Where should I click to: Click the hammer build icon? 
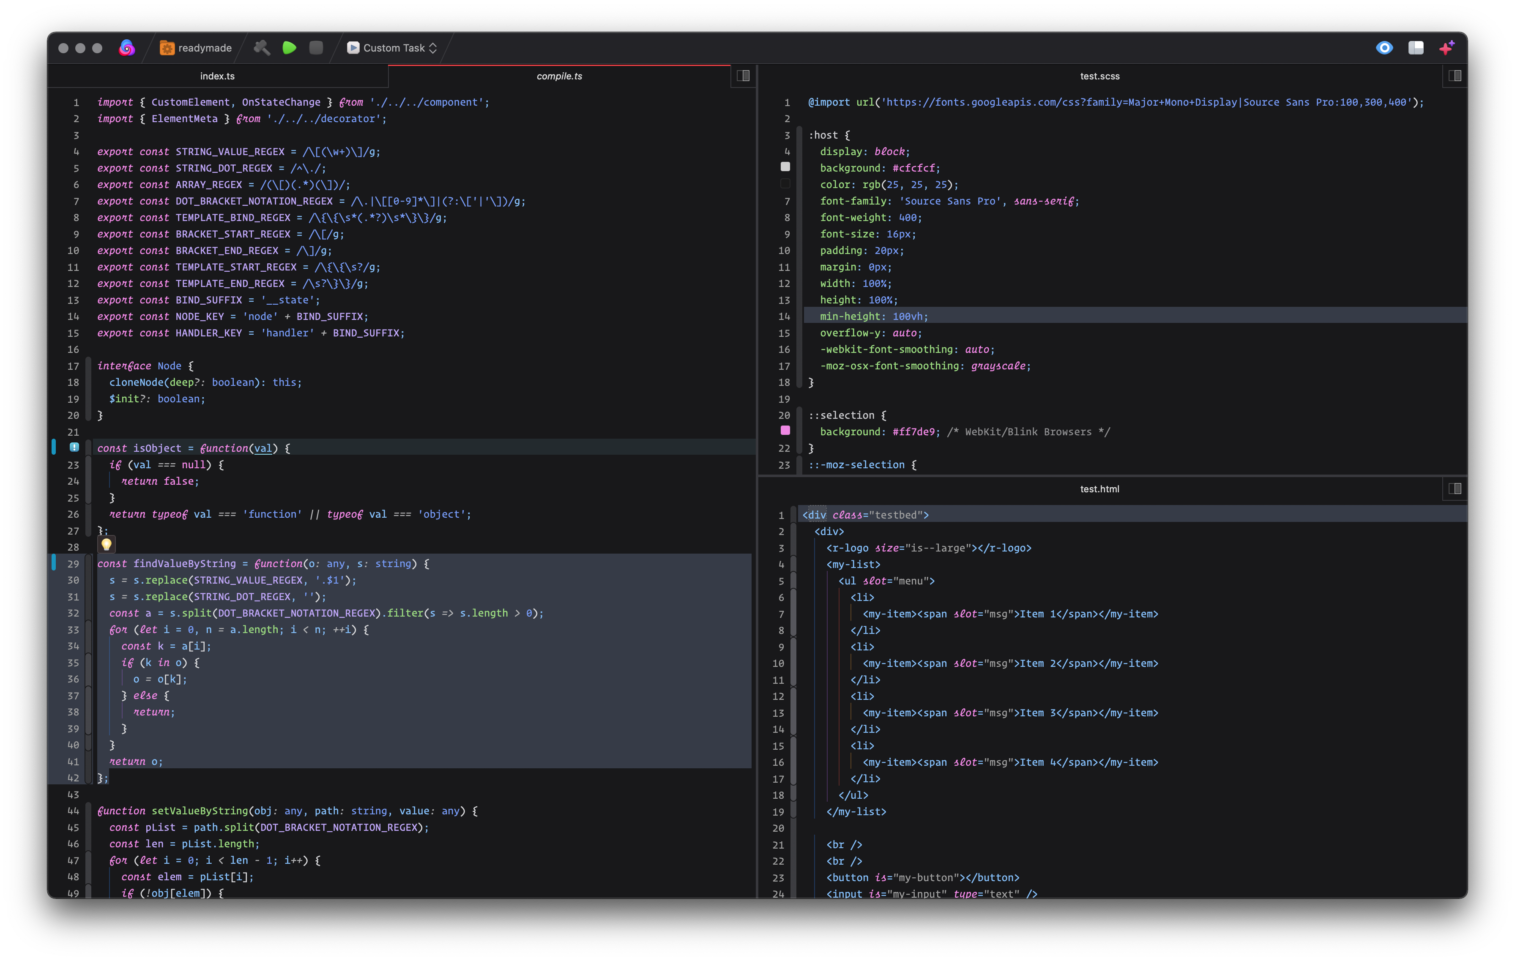pos(262,48)
